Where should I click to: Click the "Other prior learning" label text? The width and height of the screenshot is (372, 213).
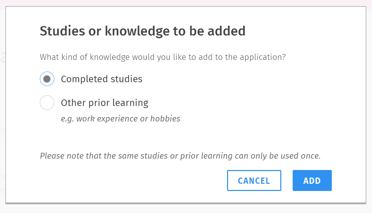[x=104, y=103]
